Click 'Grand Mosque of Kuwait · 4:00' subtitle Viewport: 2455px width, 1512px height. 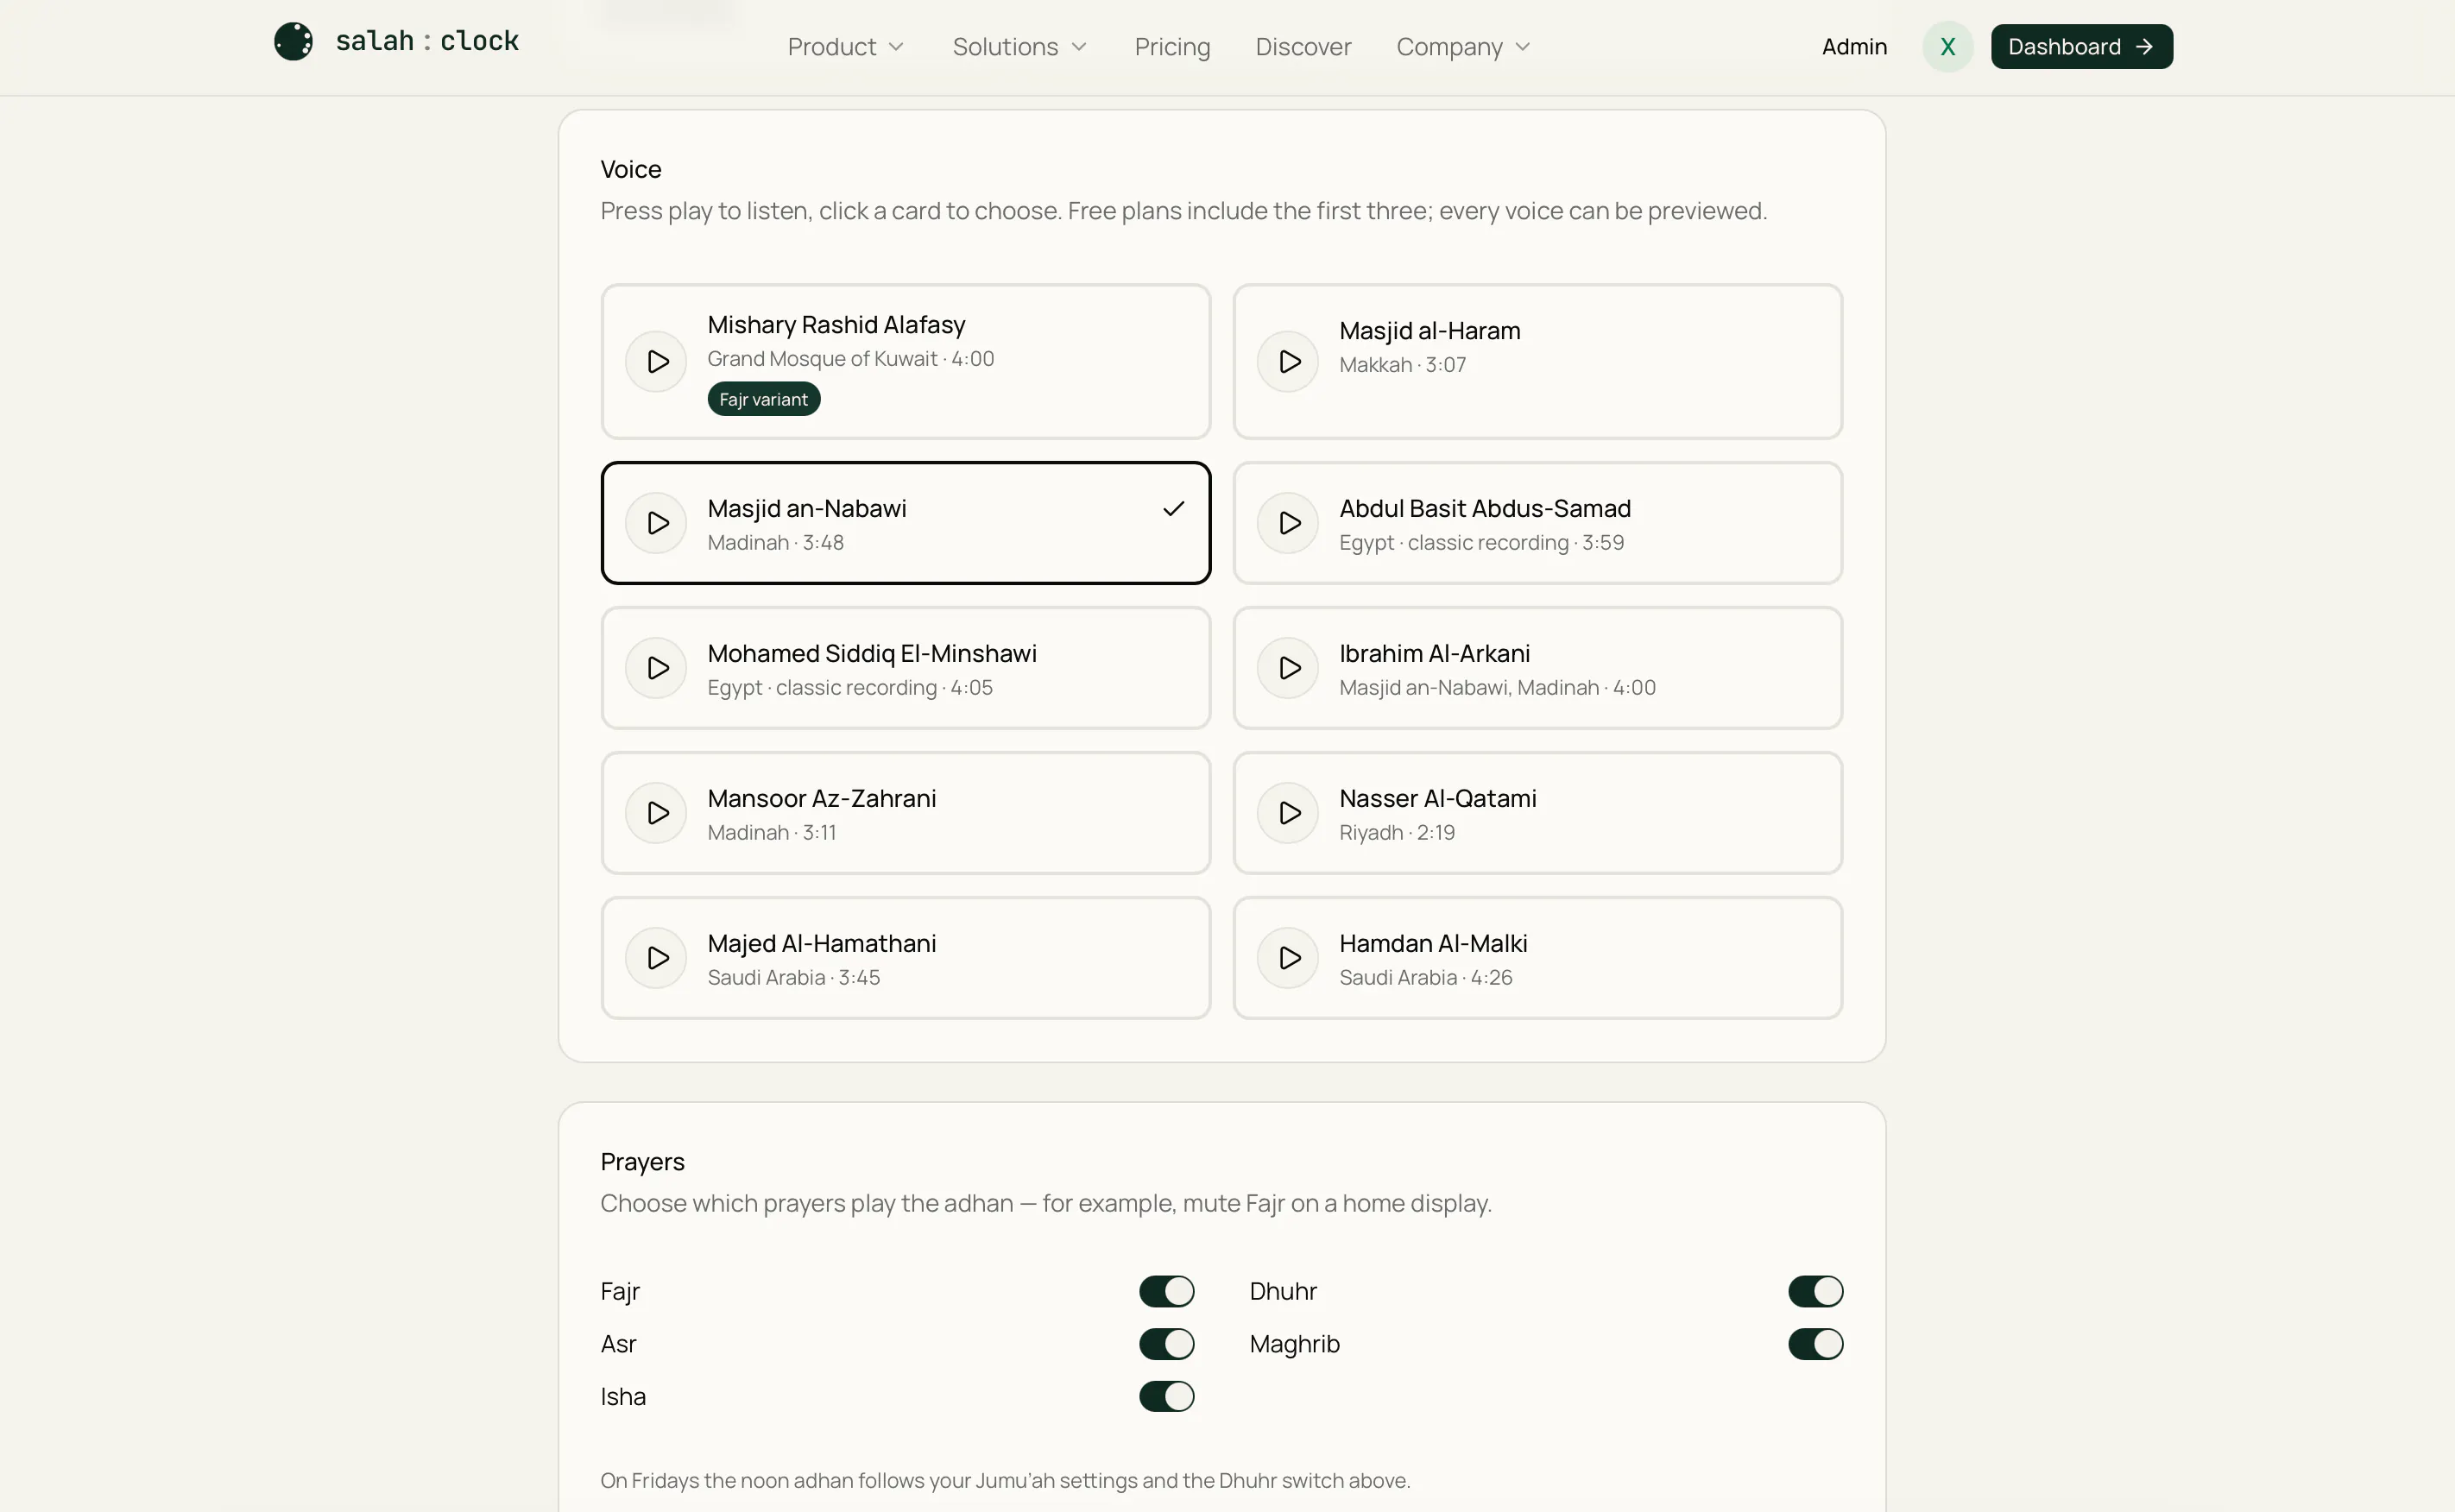850,359
